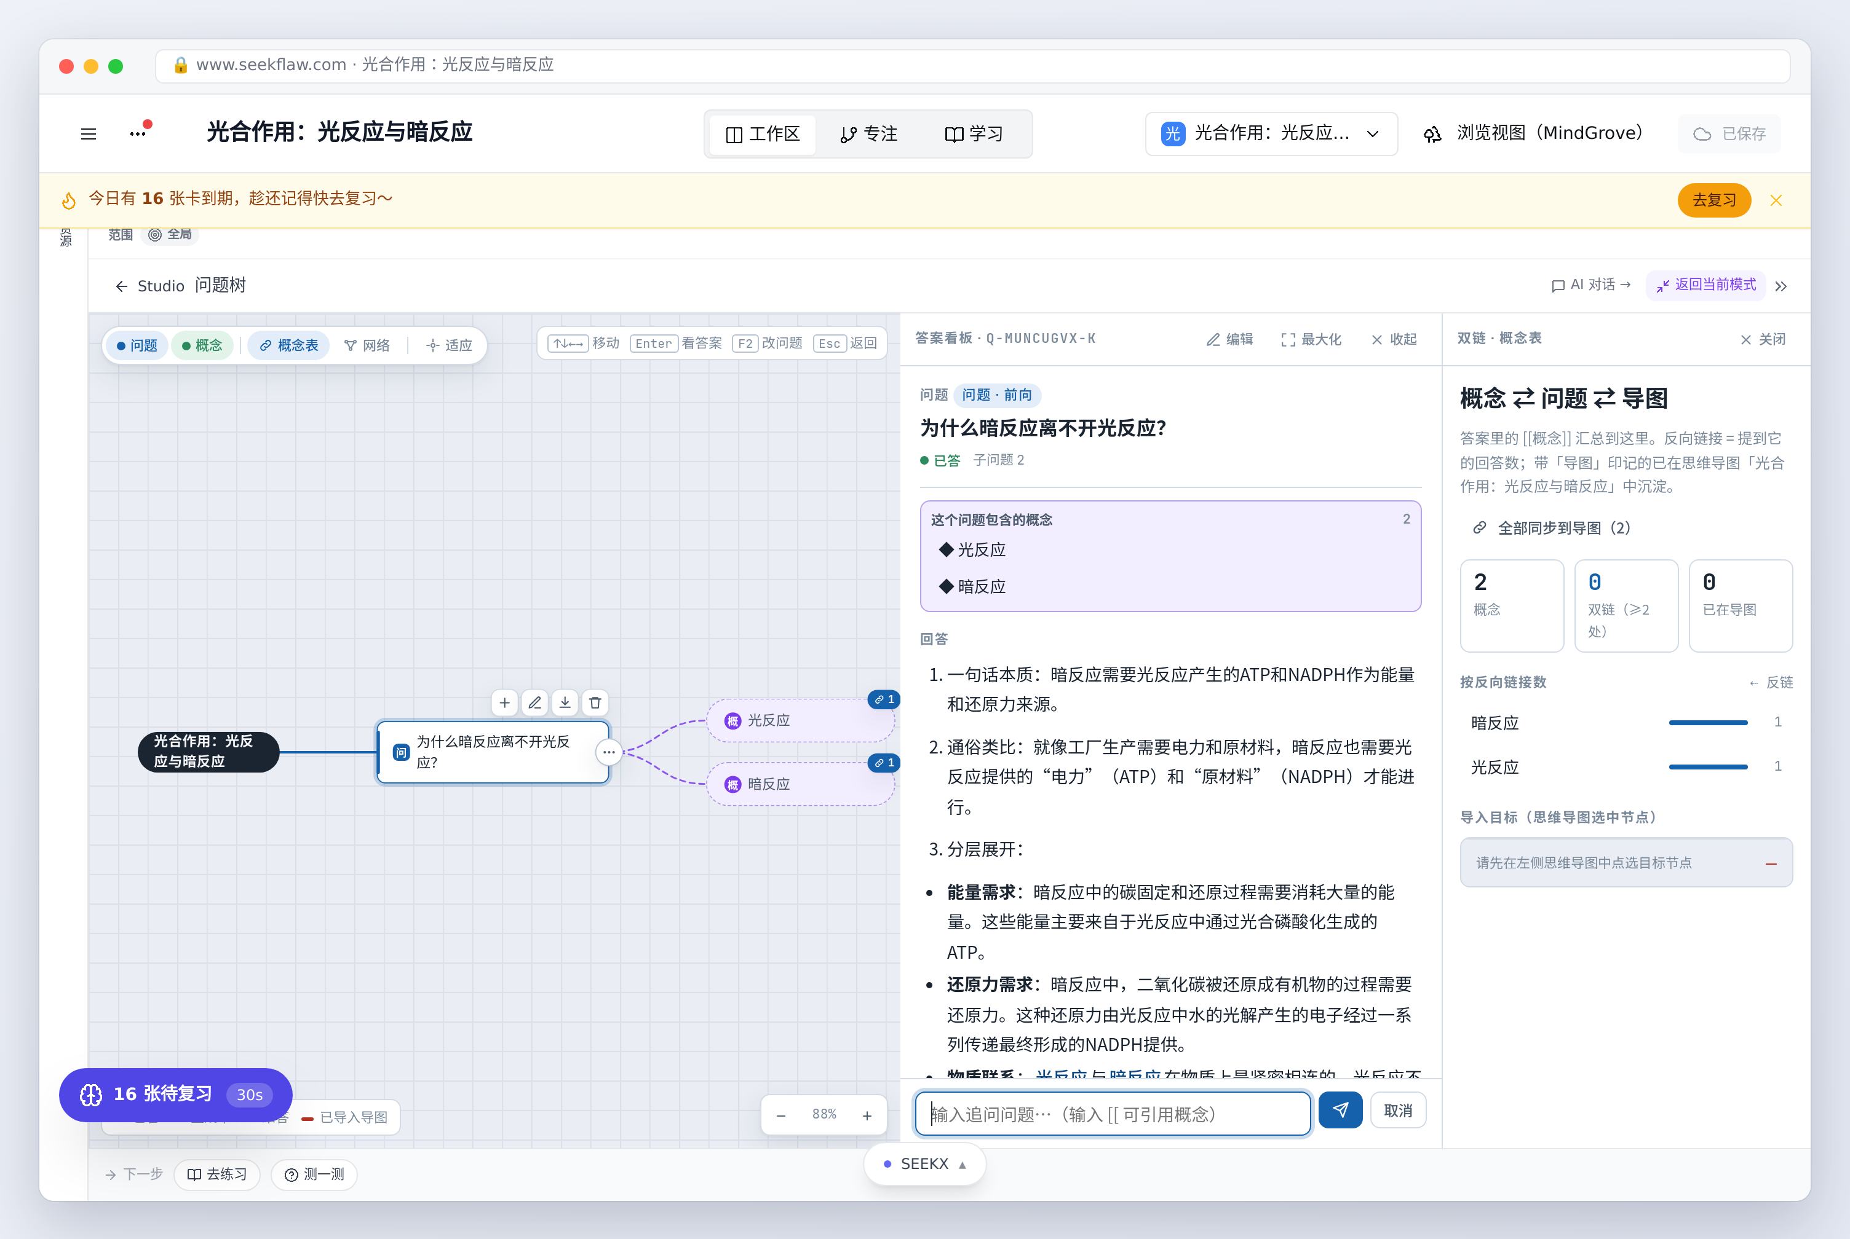
Task: Open the import target node selector
Action: 1626,863
